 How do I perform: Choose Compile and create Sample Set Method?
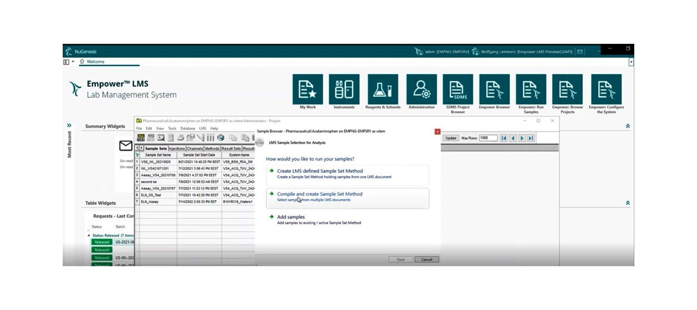point(347,198)
